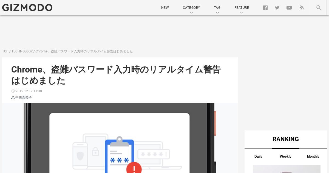This screenshot has height=173, width=329.
Task: Click the breadcrumb article title text
Action: coord(84,51)
